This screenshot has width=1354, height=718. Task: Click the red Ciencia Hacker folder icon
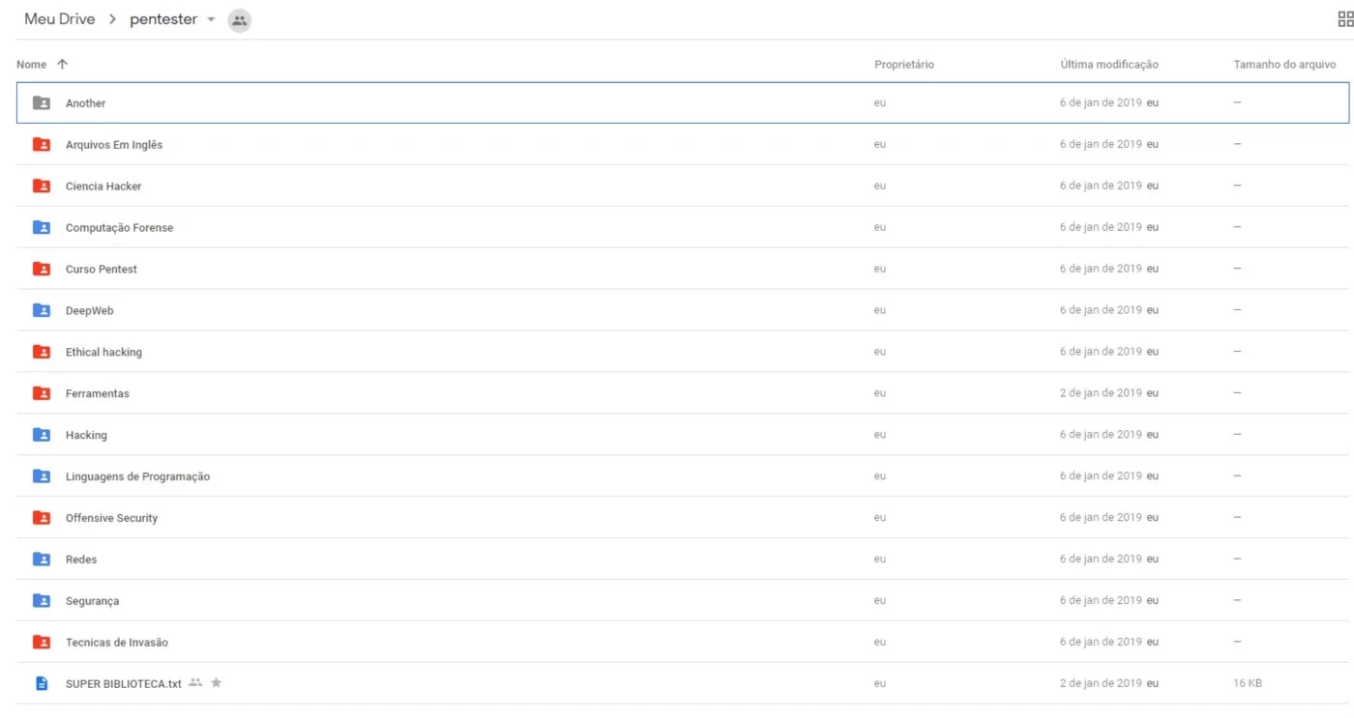click(42, 186)
